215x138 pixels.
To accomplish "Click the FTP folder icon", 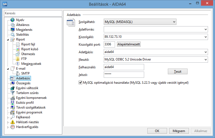I will click(x=18, y=59).
